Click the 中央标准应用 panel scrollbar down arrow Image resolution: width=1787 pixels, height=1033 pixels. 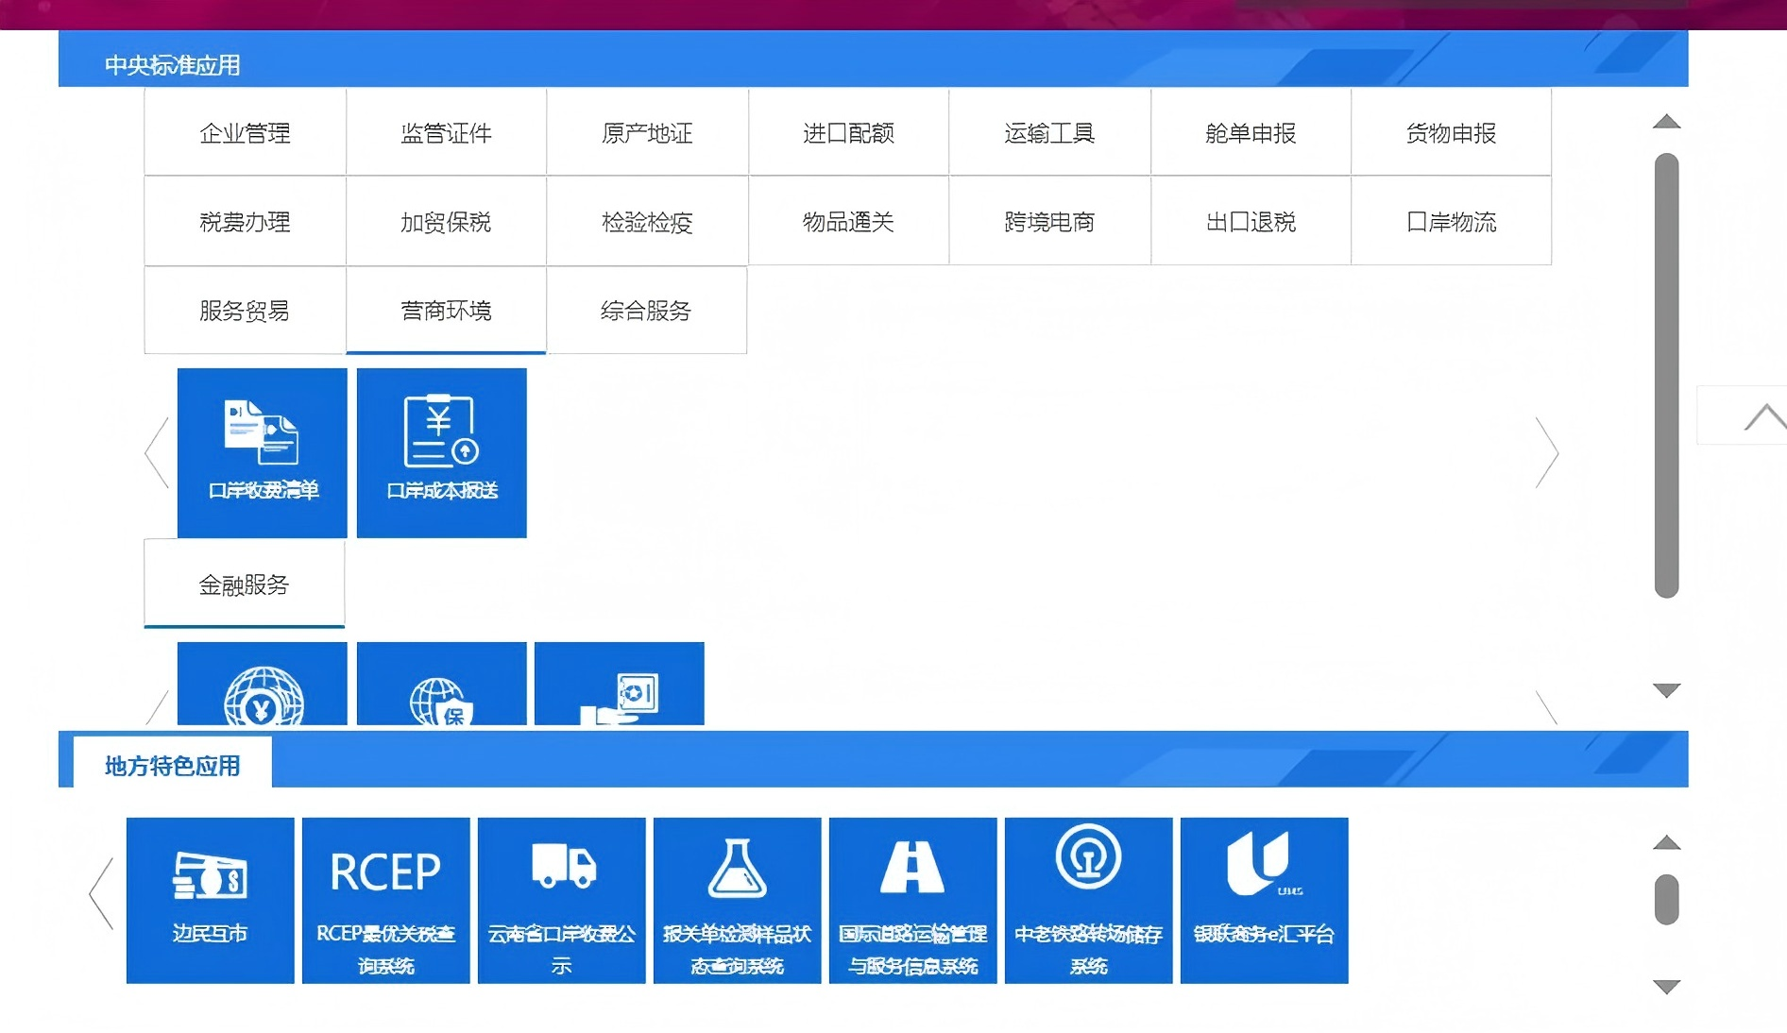1666,690
